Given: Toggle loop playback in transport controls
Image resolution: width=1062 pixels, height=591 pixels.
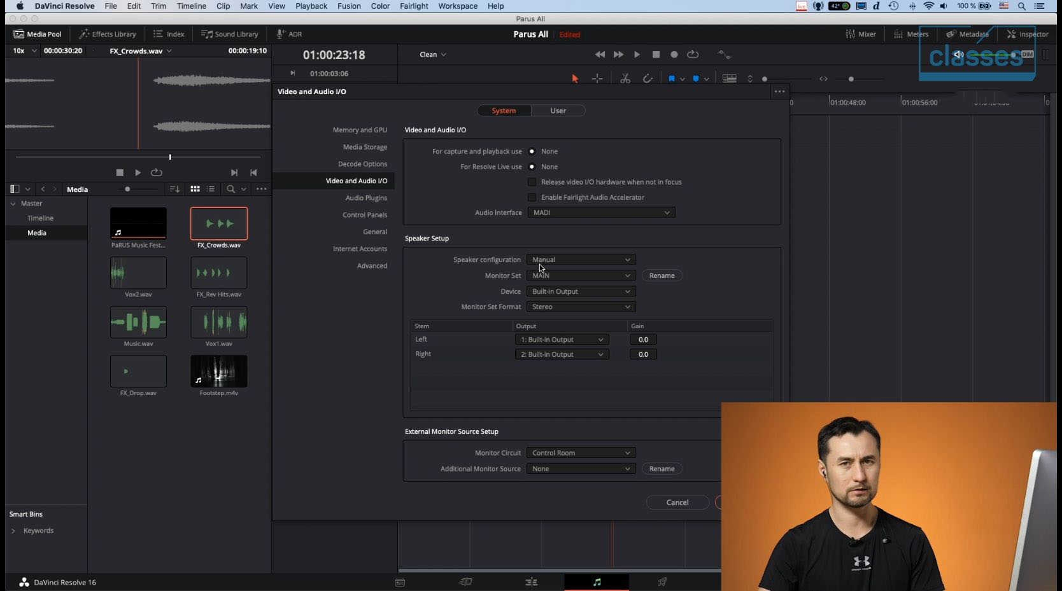Looking at the screenshot, I should (x=693, y=55).
